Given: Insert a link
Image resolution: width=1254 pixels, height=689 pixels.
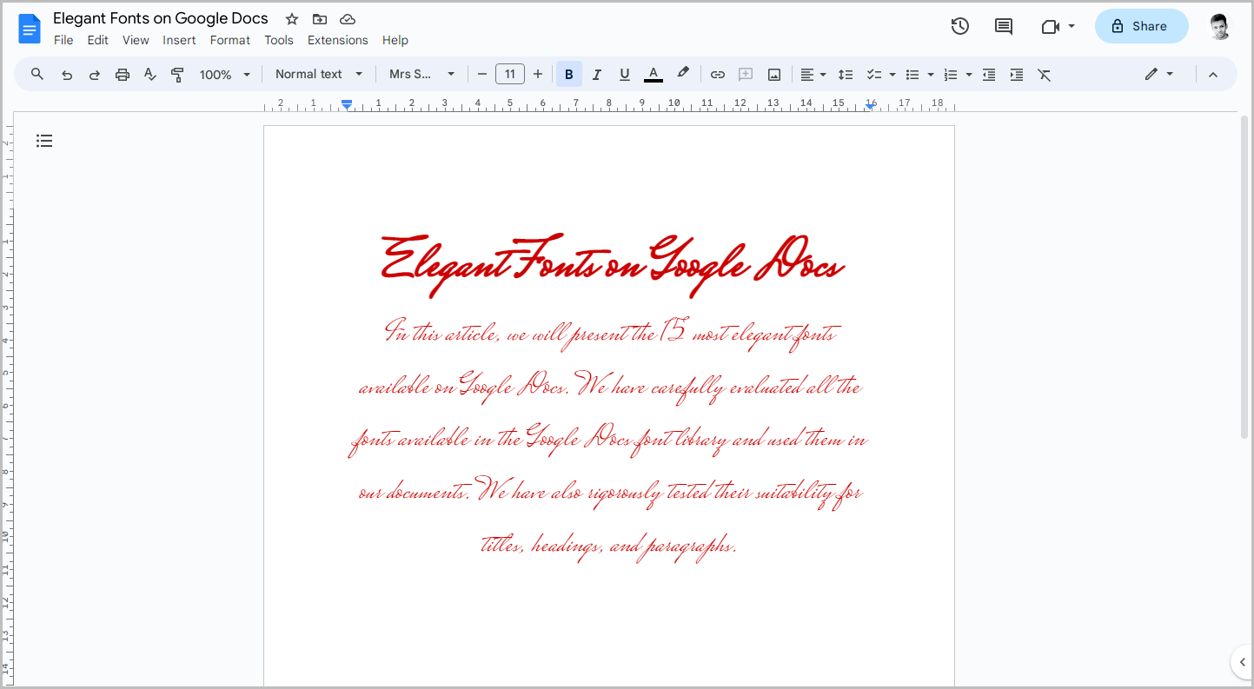Looking at the screenshot, I should point(718,74).
